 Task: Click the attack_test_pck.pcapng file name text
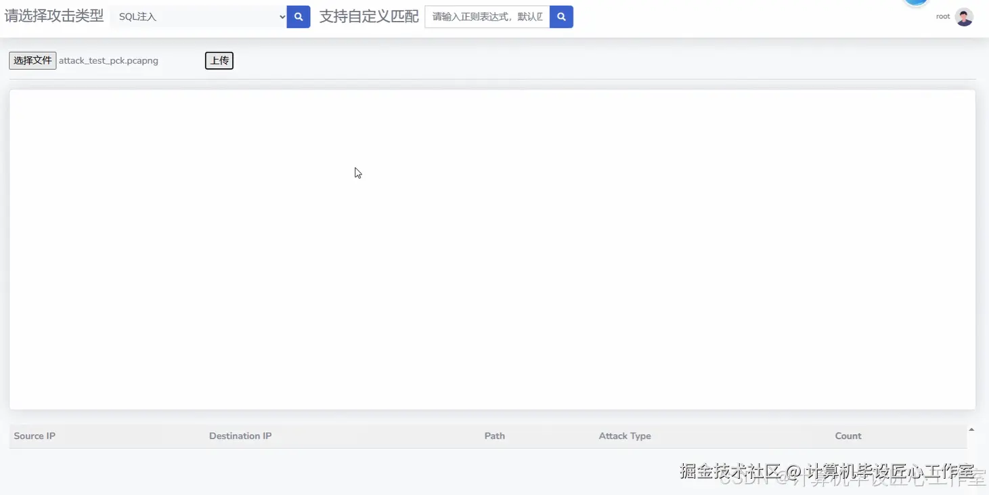108,60
